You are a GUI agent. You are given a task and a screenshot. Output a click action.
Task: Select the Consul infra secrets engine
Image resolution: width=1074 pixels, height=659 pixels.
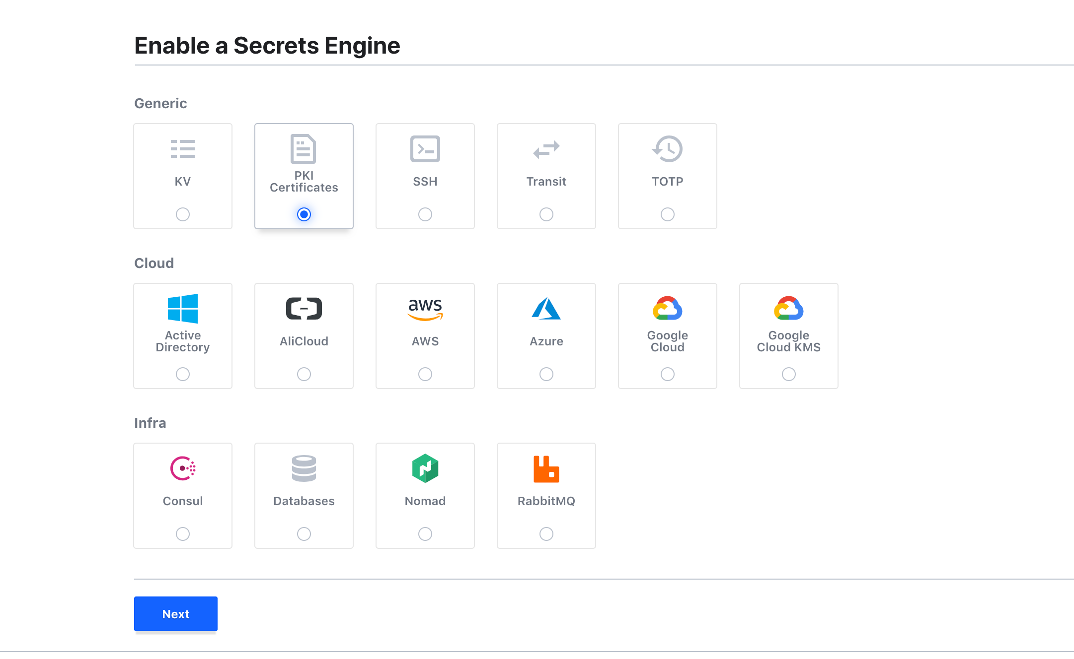coord(183,534)
